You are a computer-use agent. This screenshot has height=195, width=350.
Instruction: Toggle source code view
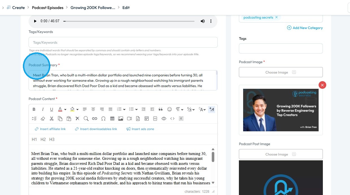click(172, 119)
